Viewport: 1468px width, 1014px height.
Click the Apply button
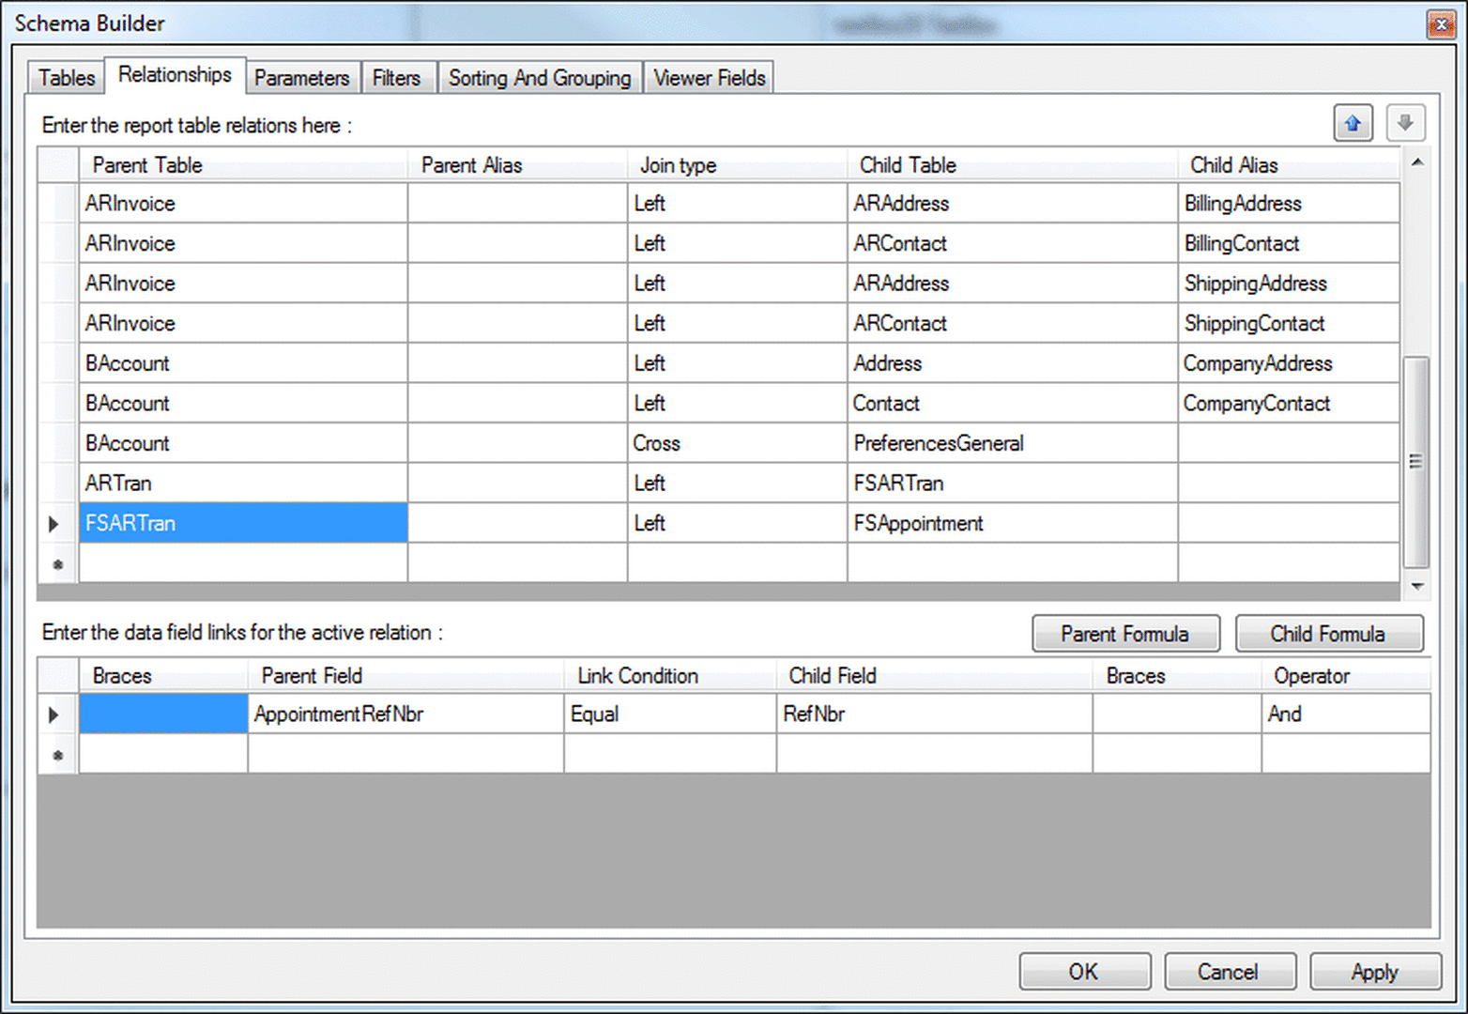(x=1374, y=972)
